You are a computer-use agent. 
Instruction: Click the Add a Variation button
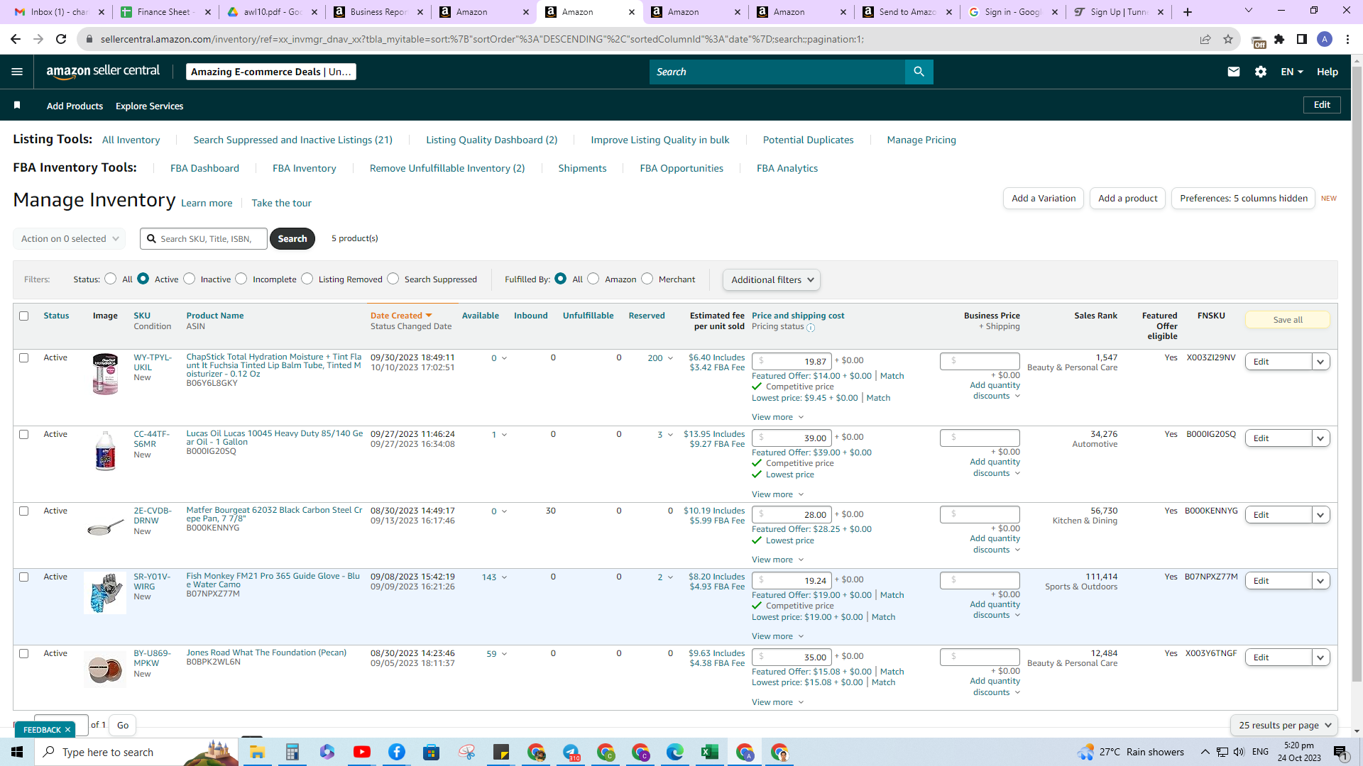click(x=1044, y=199)
